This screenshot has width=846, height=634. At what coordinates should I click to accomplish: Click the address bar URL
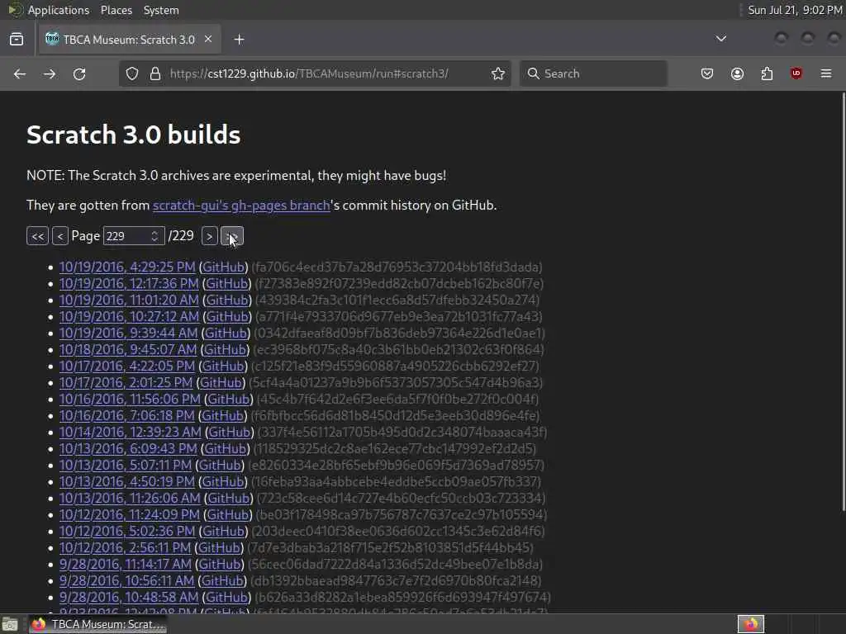[x=309, y=73]
